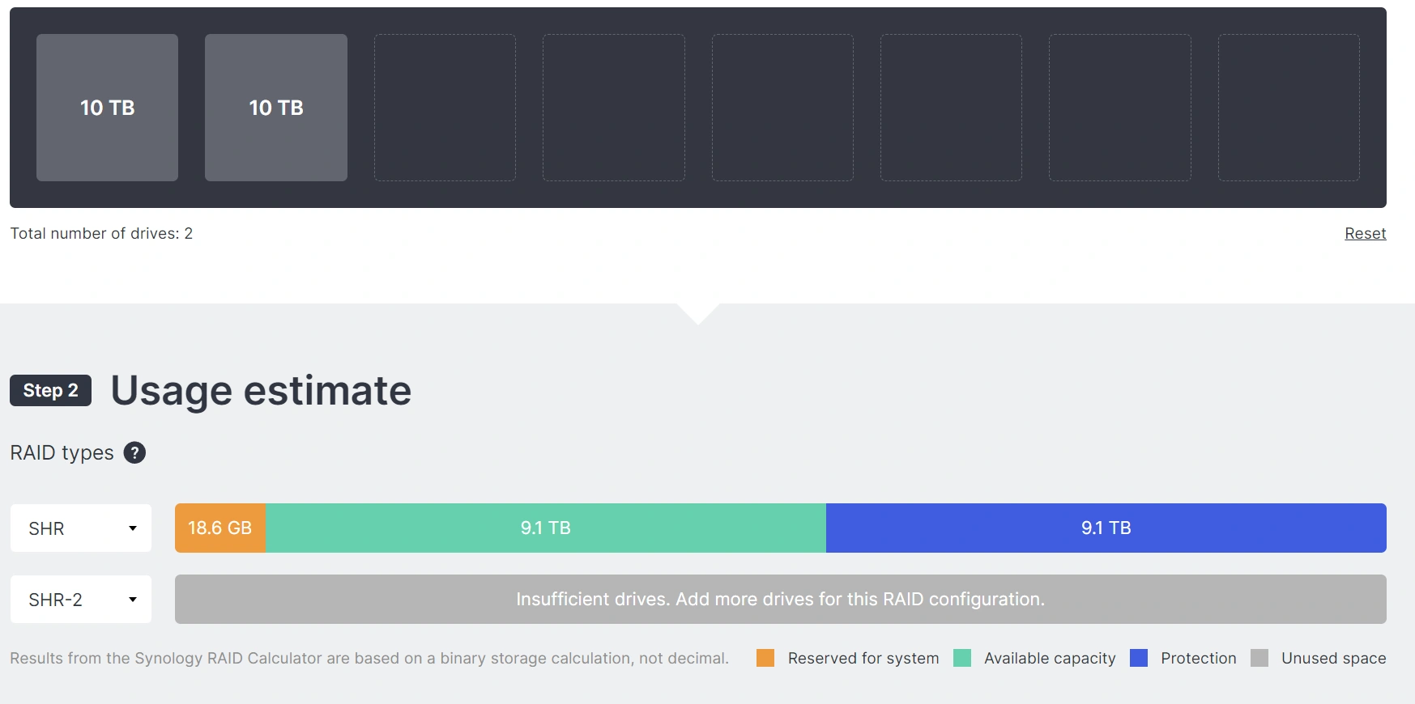The height and width of the screenshot is (704, 1415).
Task: Click the green 9.1 TB available capacity bar
Action: (x=546, y=528)
